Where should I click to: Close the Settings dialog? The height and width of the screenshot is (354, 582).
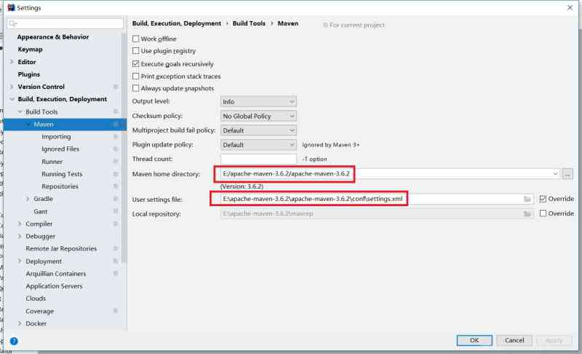pyautogui.click(x=570, y=7)
